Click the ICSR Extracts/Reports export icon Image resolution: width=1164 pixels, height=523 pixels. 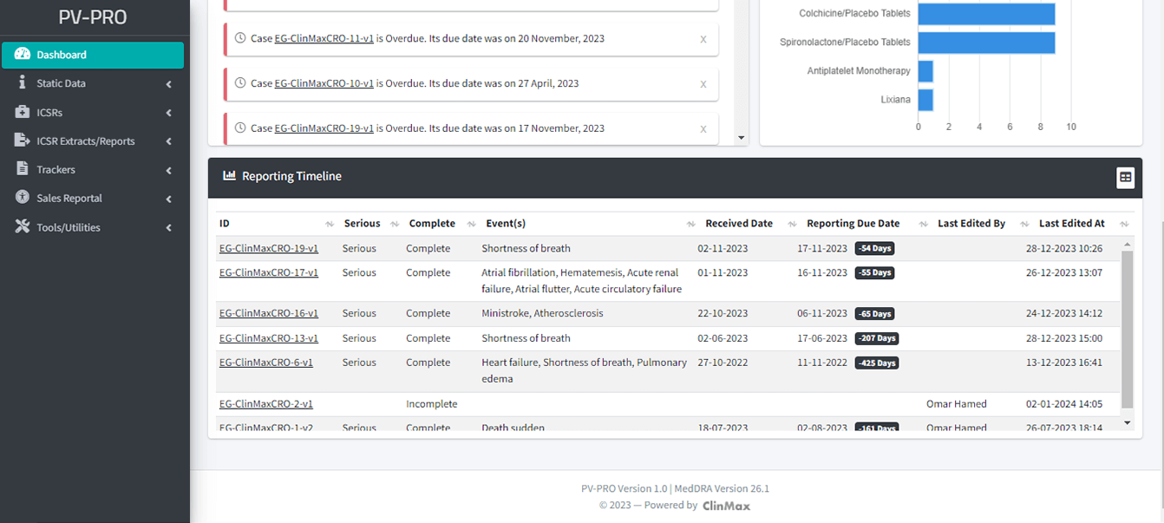coord(23,141)
